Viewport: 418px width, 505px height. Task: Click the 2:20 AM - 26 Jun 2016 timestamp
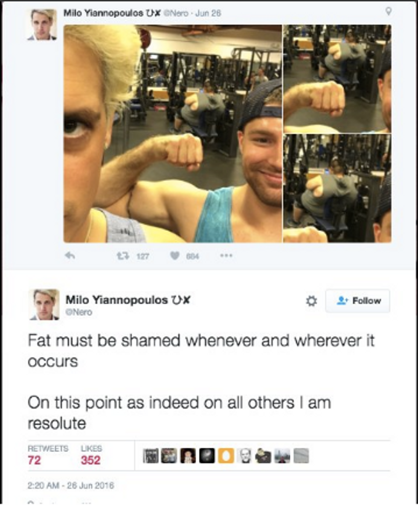71,485
